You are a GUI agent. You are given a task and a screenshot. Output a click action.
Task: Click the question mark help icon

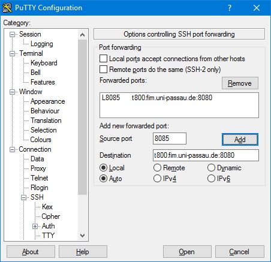coord(230,8)
